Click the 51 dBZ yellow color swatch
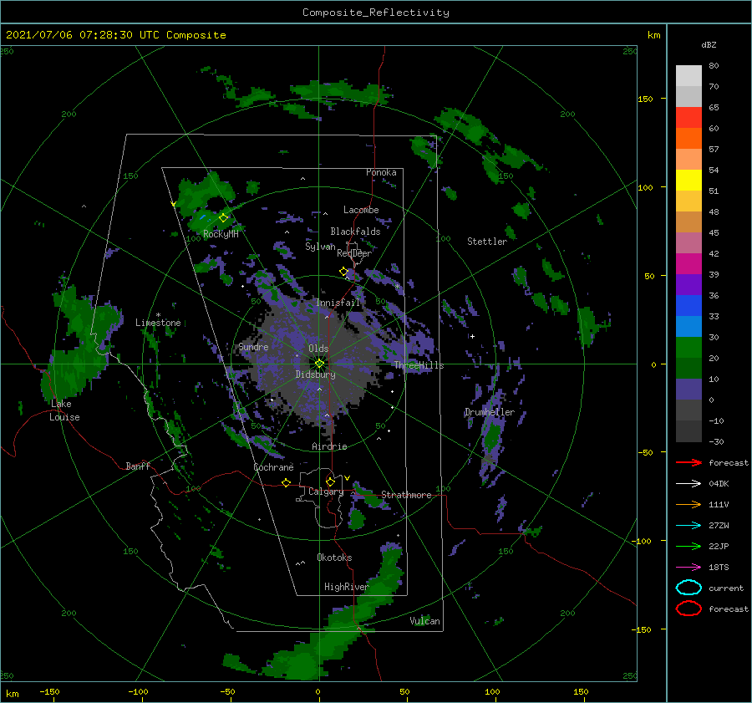 click(x=688, y=180)
